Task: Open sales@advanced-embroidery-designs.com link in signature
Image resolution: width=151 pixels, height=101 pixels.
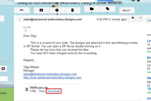Action: pyautogui.click(x=50, y=74)
